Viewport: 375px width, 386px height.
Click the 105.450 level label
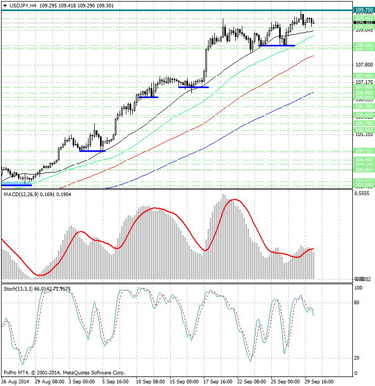click(364, 130)
